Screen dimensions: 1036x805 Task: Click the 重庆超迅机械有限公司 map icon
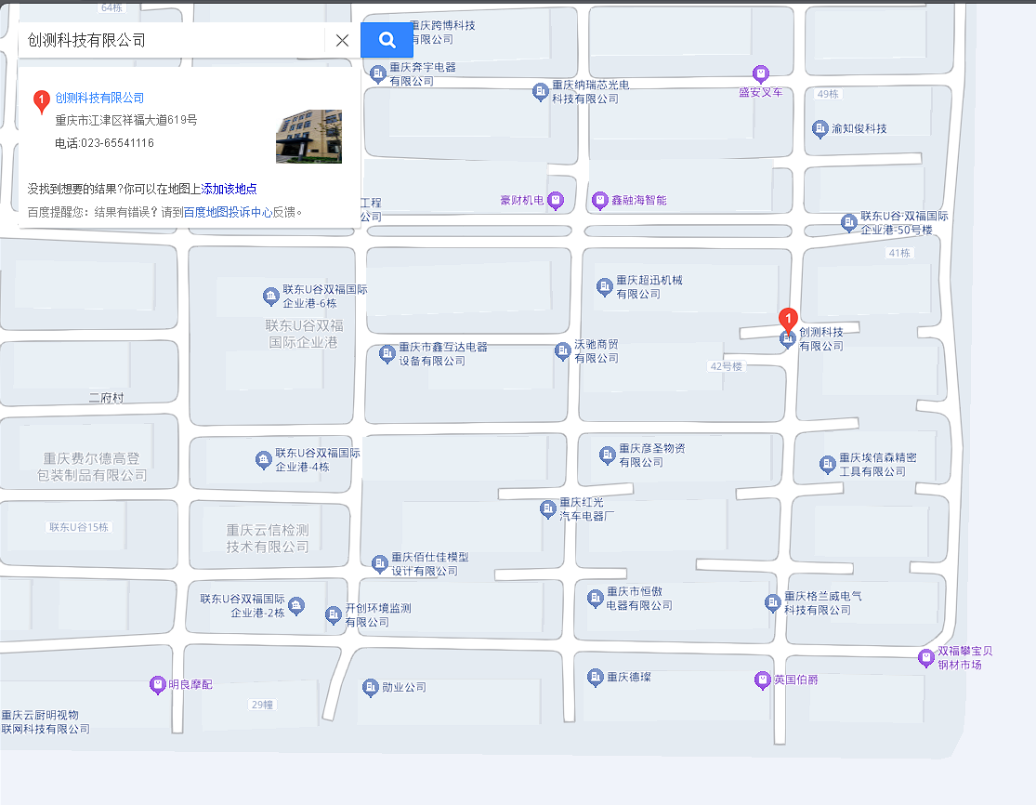[605, 286]
